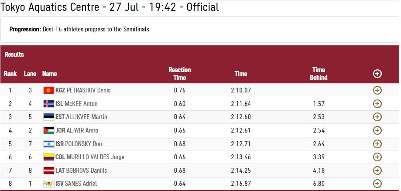Click the Jordan flag icon

click(x=49, y=130)
